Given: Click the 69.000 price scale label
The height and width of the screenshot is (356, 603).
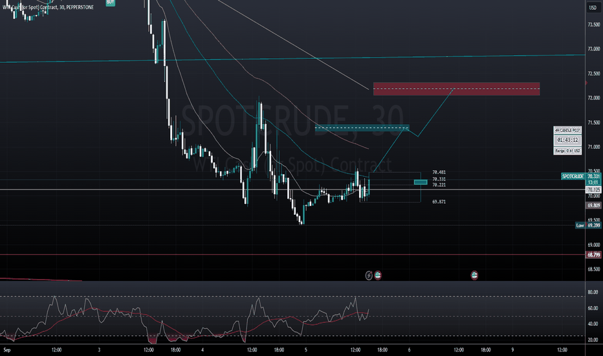Looking at the screenshot, I should [x=594, y=245].
